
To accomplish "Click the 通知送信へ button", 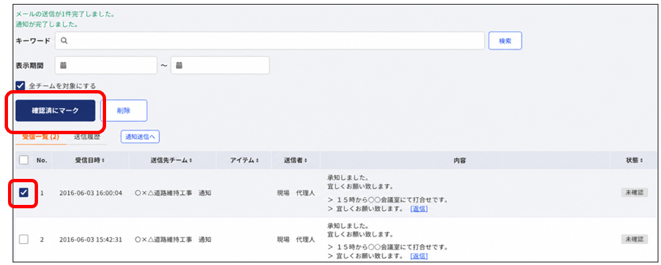I will (140, 137).
